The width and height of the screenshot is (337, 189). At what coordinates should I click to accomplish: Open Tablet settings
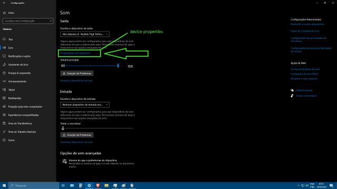tap(12, 90)
